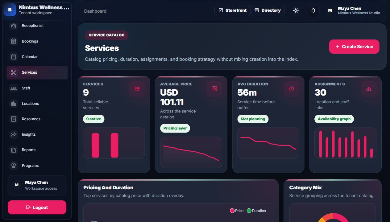The width and height of the screenshot is (390, 222).
Task: Open the Receptionist menu item
Action: click(37, 26)
